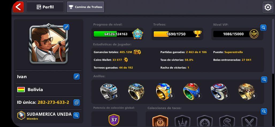
Task: Open Camino de Trofeos tab
Action: tap(85, 7)
